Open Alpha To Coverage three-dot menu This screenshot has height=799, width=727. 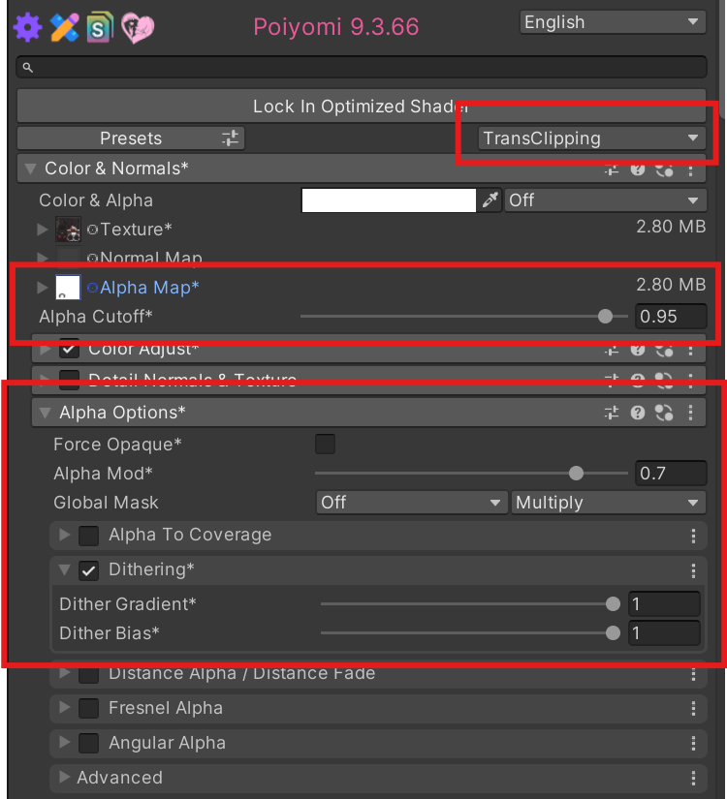pos(693,536)
